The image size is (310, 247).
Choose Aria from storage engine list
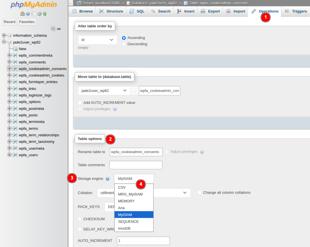[134, 208]
